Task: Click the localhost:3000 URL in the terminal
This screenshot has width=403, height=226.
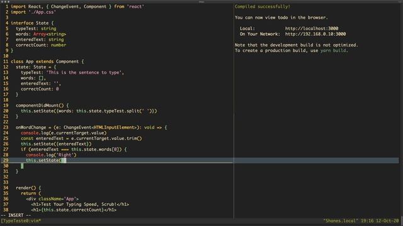Action: pos(312,28)
